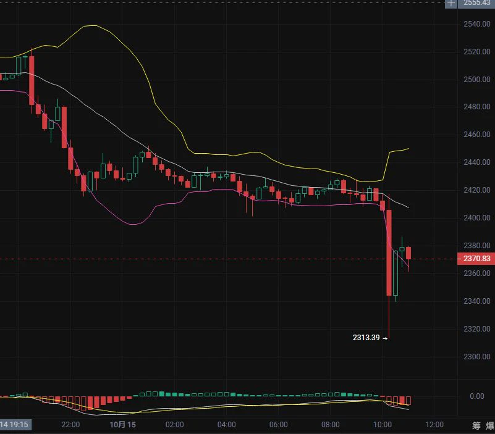This screenshot has height=434, width=495.
Task: Click the 12:00 time axis label
Action: pos(434,425)
